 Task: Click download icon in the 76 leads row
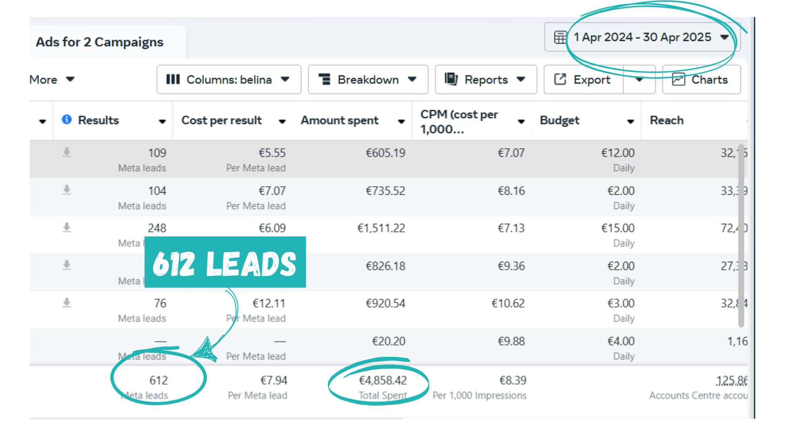coord(67,303)
